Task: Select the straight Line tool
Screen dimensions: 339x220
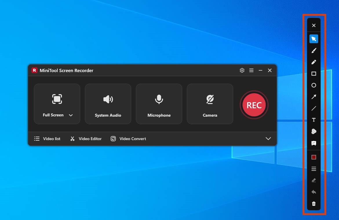Action: (x=314, y=108)
